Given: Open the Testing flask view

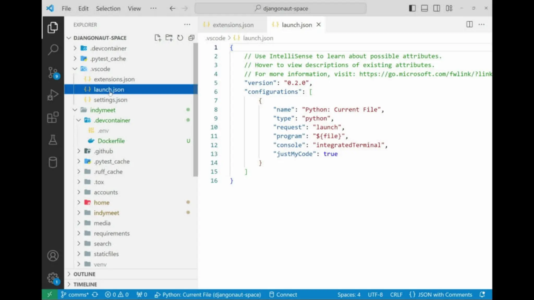Looking at the screenshot, I should click(53, 140).
